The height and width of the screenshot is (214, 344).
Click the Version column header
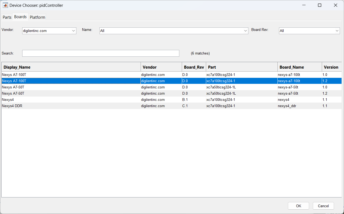[x=331, y=67]
